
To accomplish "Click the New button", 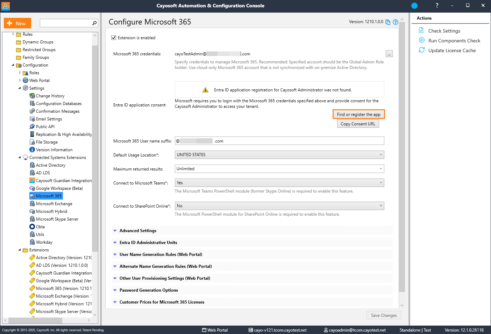I will pos(17,23).
